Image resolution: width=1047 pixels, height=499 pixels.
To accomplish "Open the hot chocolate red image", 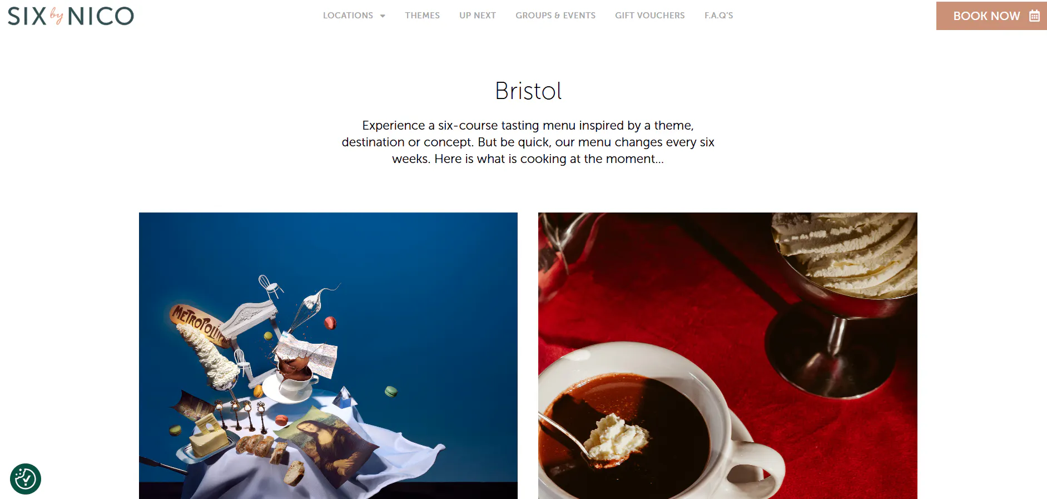I will click(728, 355).
